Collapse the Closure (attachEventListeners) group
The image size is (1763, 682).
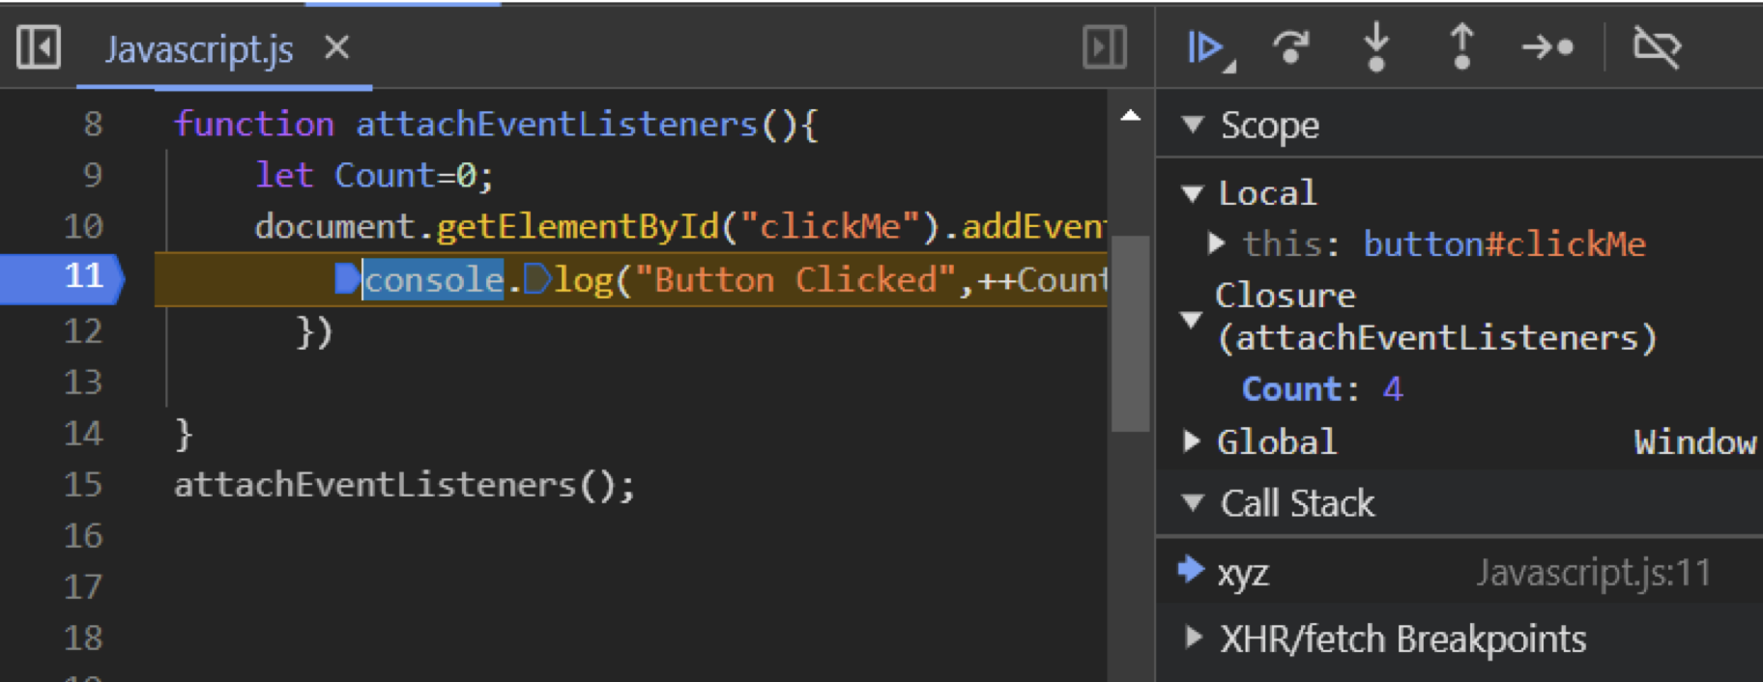(1193, 318)
